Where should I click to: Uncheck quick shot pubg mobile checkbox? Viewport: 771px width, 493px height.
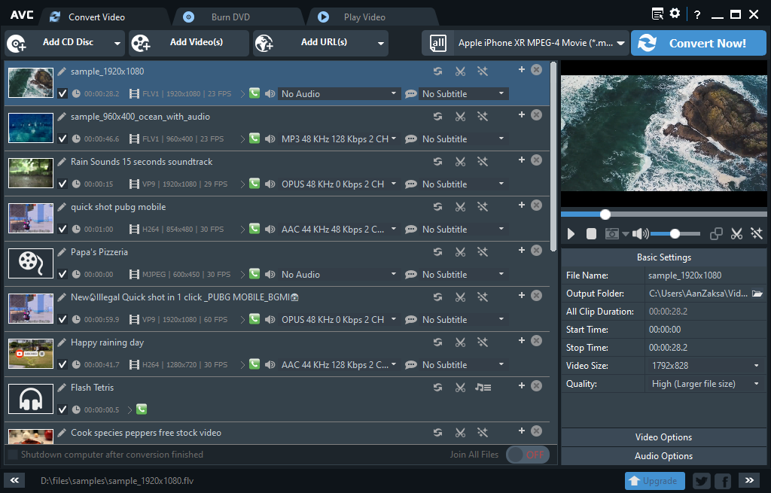[62, 229]
